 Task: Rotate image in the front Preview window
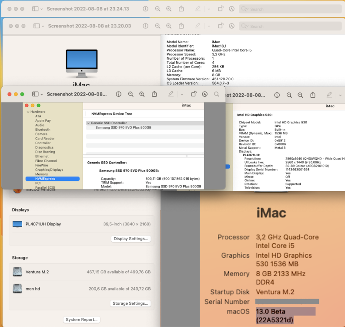click(x=194, y=94)
